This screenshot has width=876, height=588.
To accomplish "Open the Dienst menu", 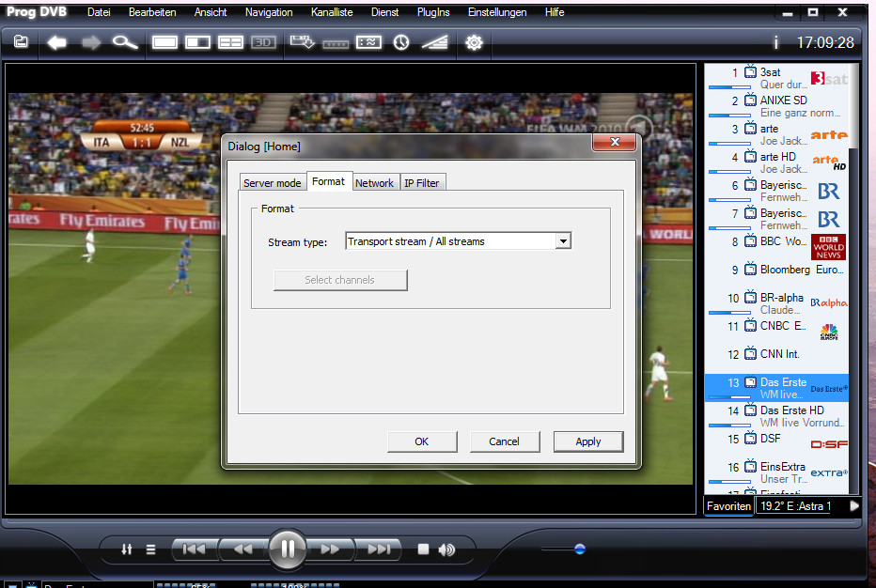I will coord(385,12).
